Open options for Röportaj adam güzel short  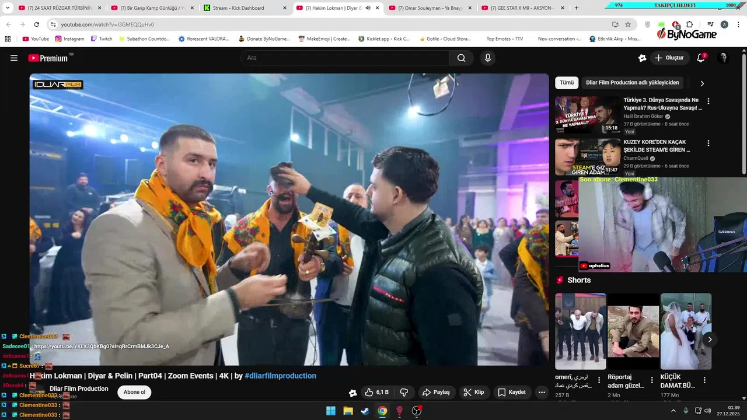coord(651,380)
